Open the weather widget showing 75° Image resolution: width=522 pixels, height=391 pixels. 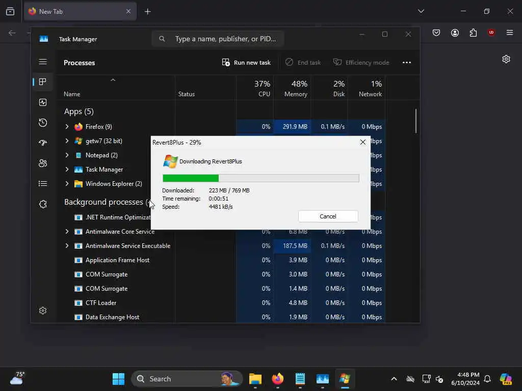17,378
